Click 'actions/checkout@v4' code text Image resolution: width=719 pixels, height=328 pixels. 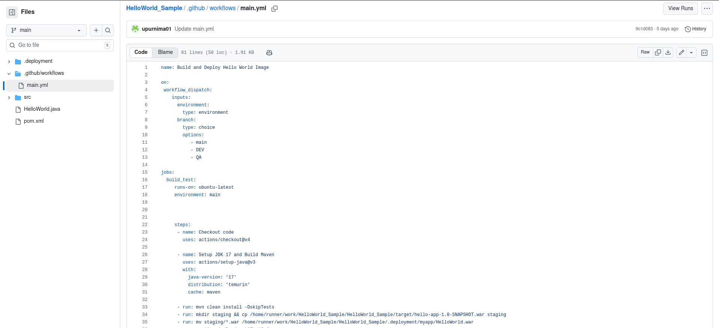[224, 240]
